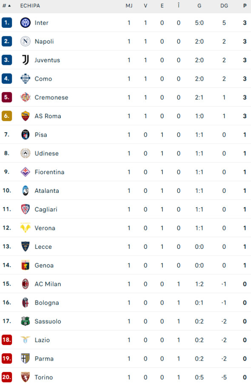Click the Torino club crest
251x384 pixels.
pos(25,377)
